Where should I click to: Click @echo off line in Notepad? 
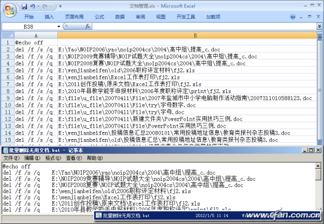pyautogui.click(x=17, y=166)
